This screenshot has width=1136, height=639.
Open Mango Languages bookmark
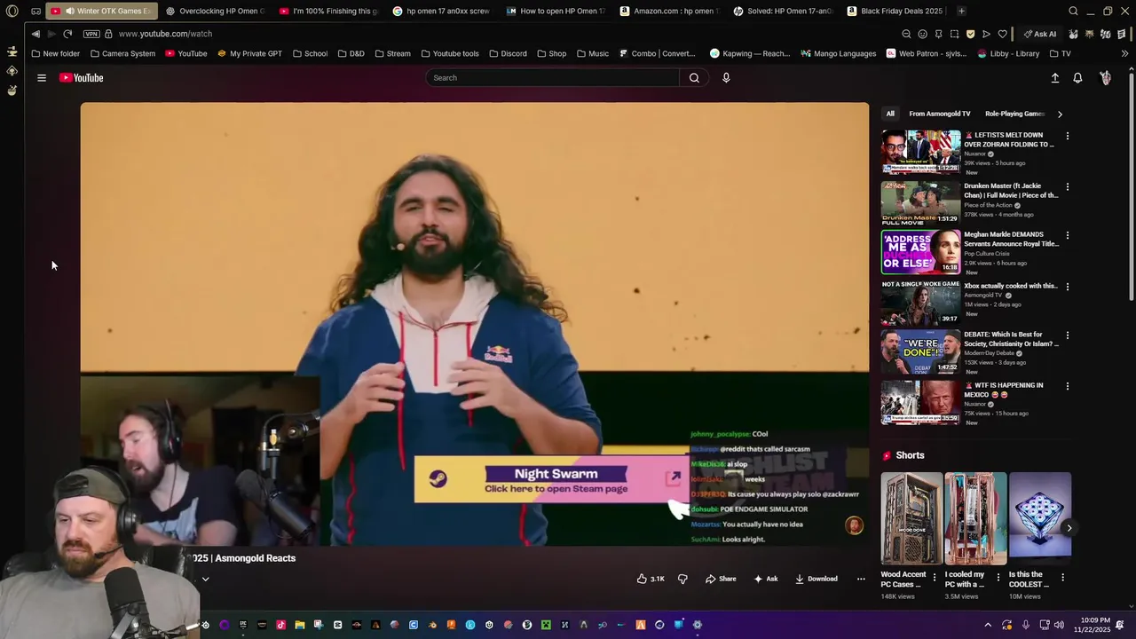[x=839, y=53]
